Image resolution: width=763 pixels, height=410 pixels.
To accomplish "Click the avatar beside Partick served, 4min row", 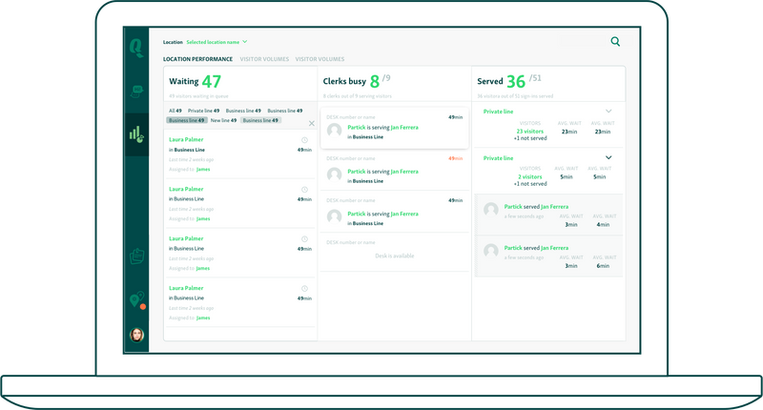I will point(490,210).
